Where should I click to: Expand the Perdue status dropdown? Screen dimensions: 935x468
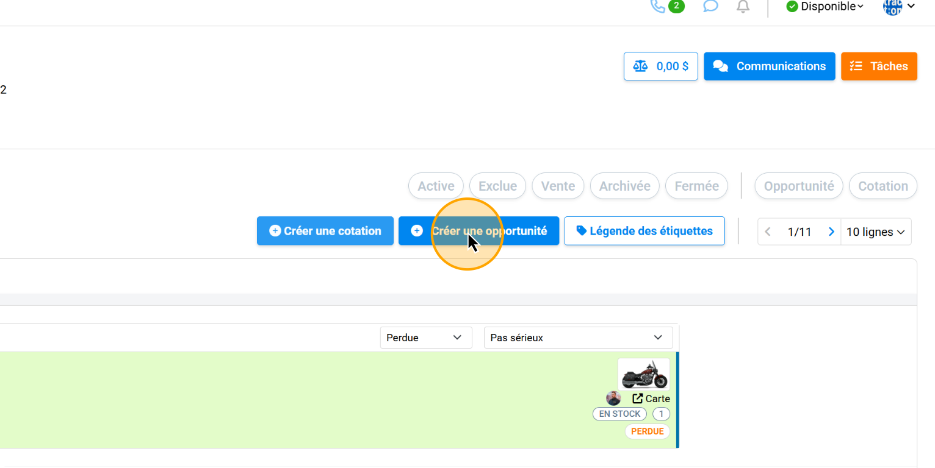click(x=425, y=338)
